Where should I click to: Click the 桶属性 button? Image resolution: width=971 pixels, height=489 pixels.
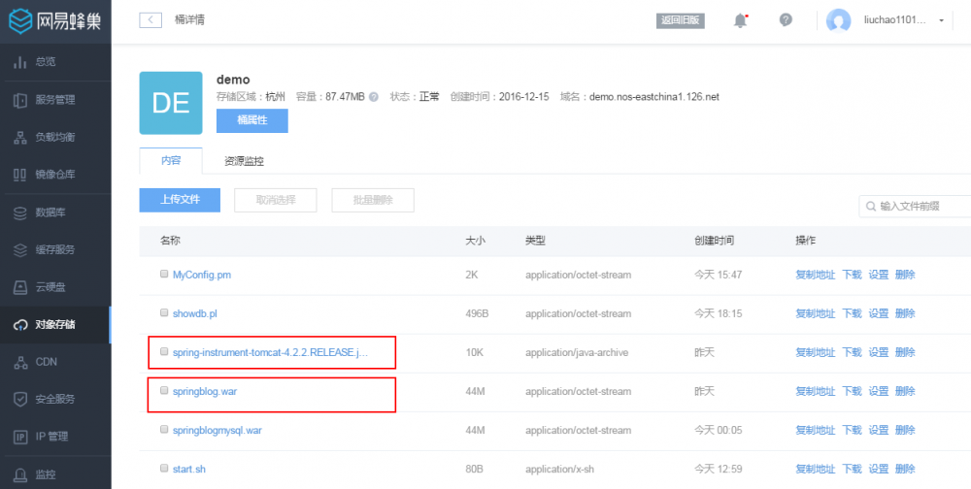pos(252,120)
